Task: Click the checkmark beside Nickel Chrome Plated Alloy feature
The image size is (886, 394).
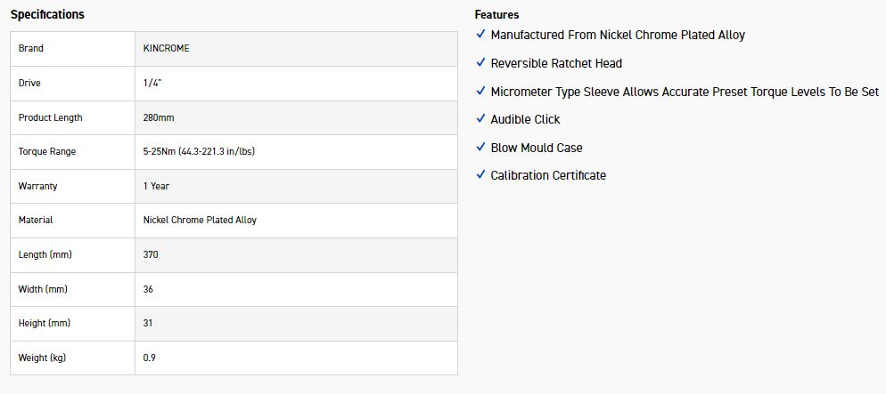Action: [x=481, y=35]
